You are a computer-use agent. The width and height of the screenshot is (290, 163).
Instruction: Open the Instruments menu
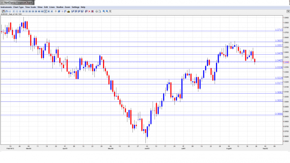(x=6, y=7)
